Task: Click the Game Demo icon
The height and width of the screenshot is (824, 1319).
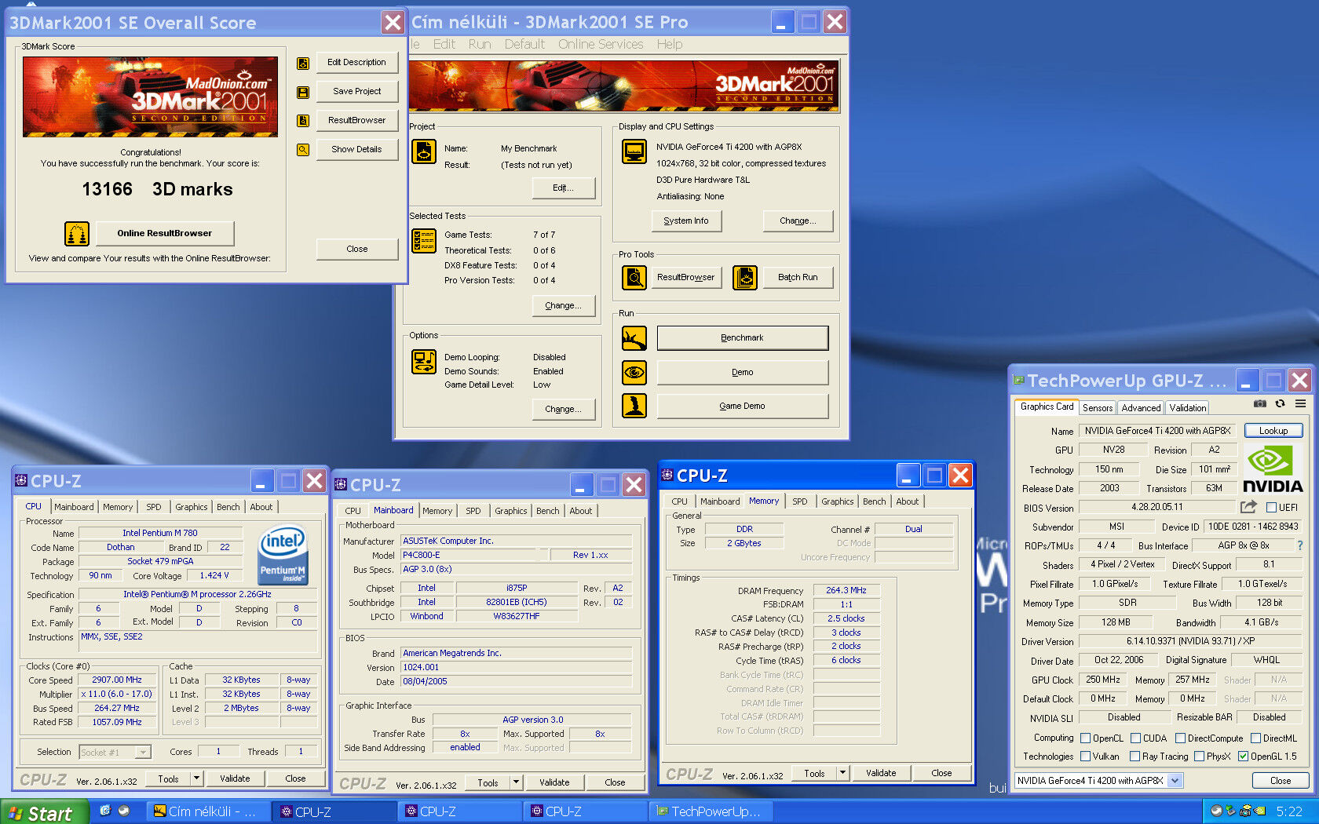Action: tap(634, 406)
